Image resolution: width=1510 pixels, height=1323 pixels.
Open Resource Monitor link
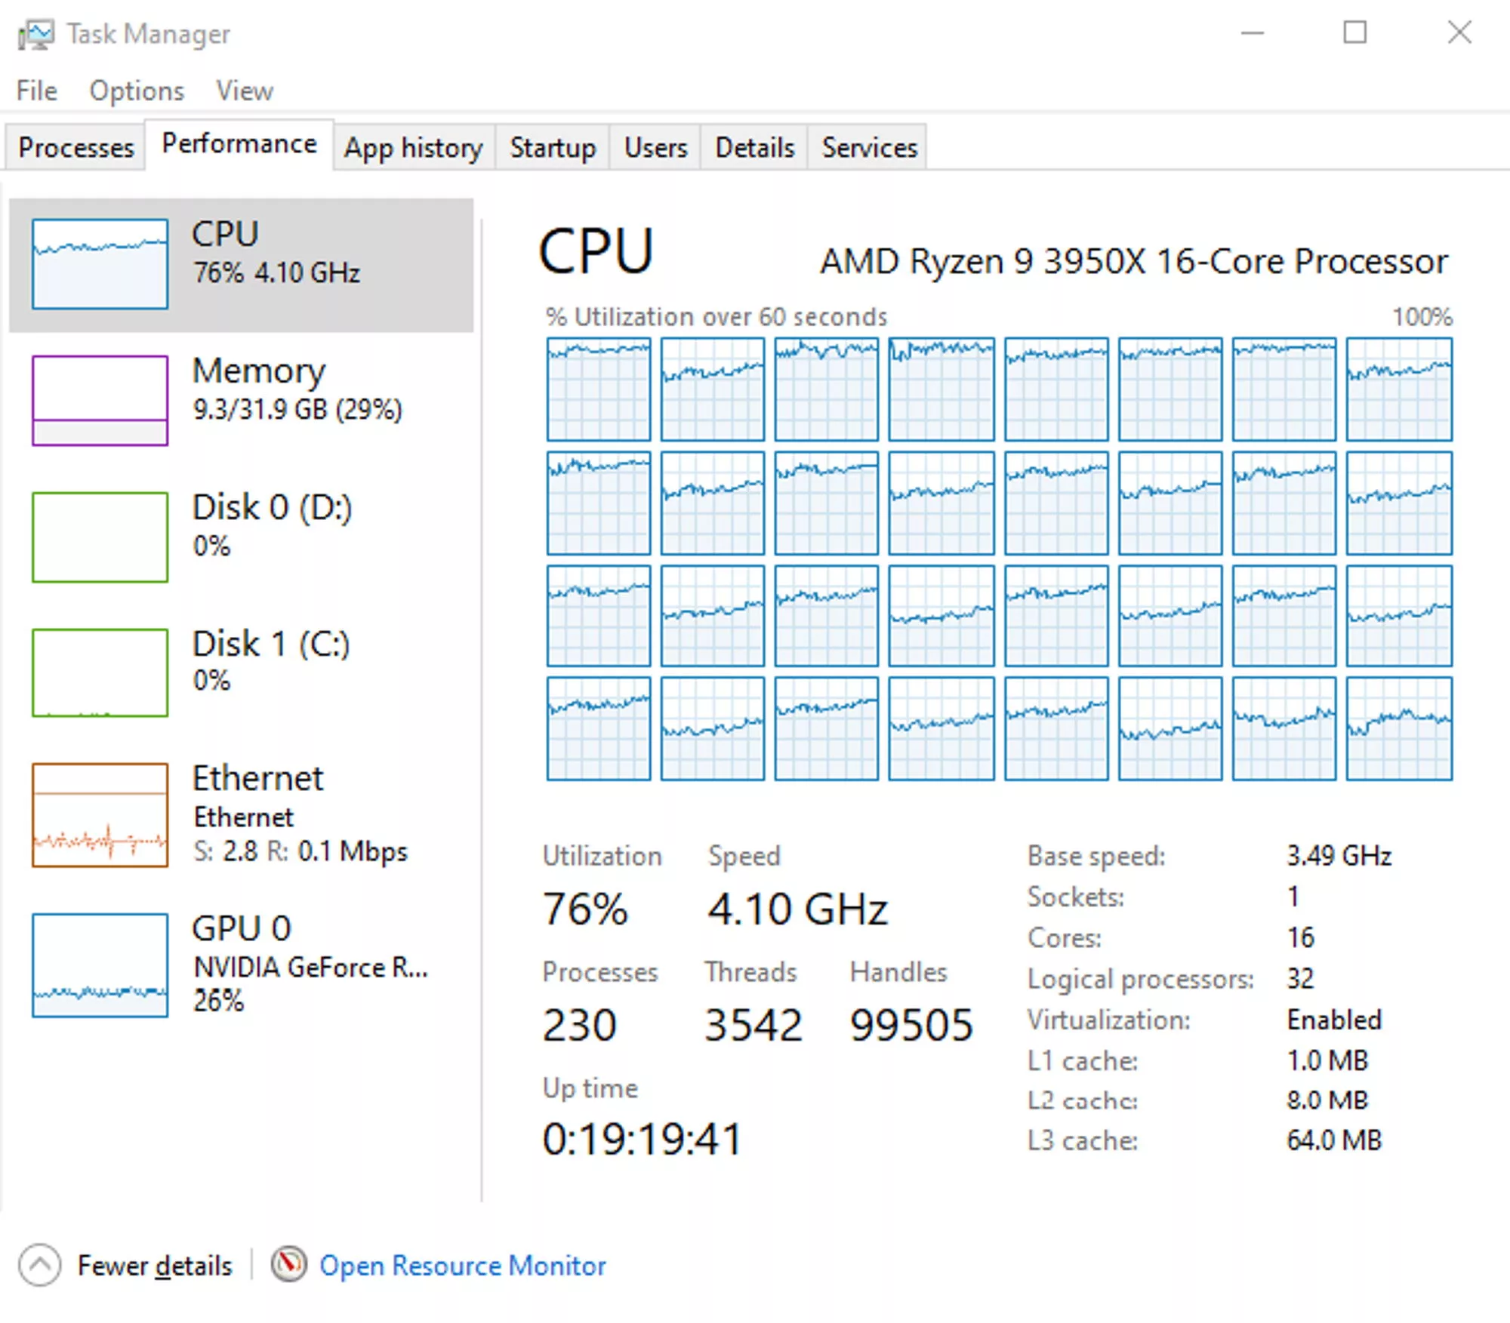pyautogui.click(x=462, y=1266)
